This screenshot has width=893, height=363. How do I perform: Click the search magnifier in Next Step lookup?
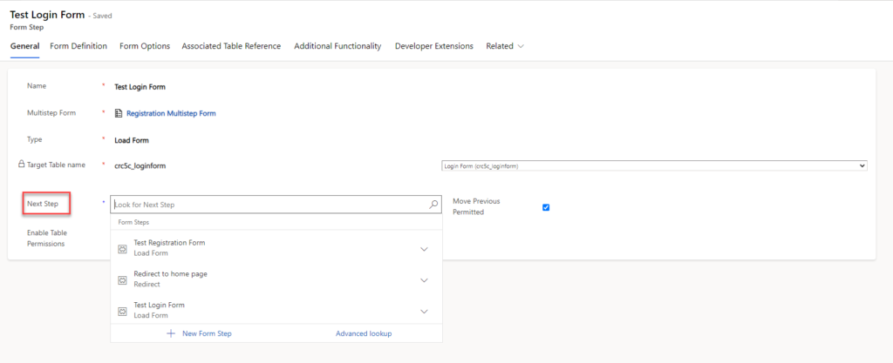click(x=433, y=205)
